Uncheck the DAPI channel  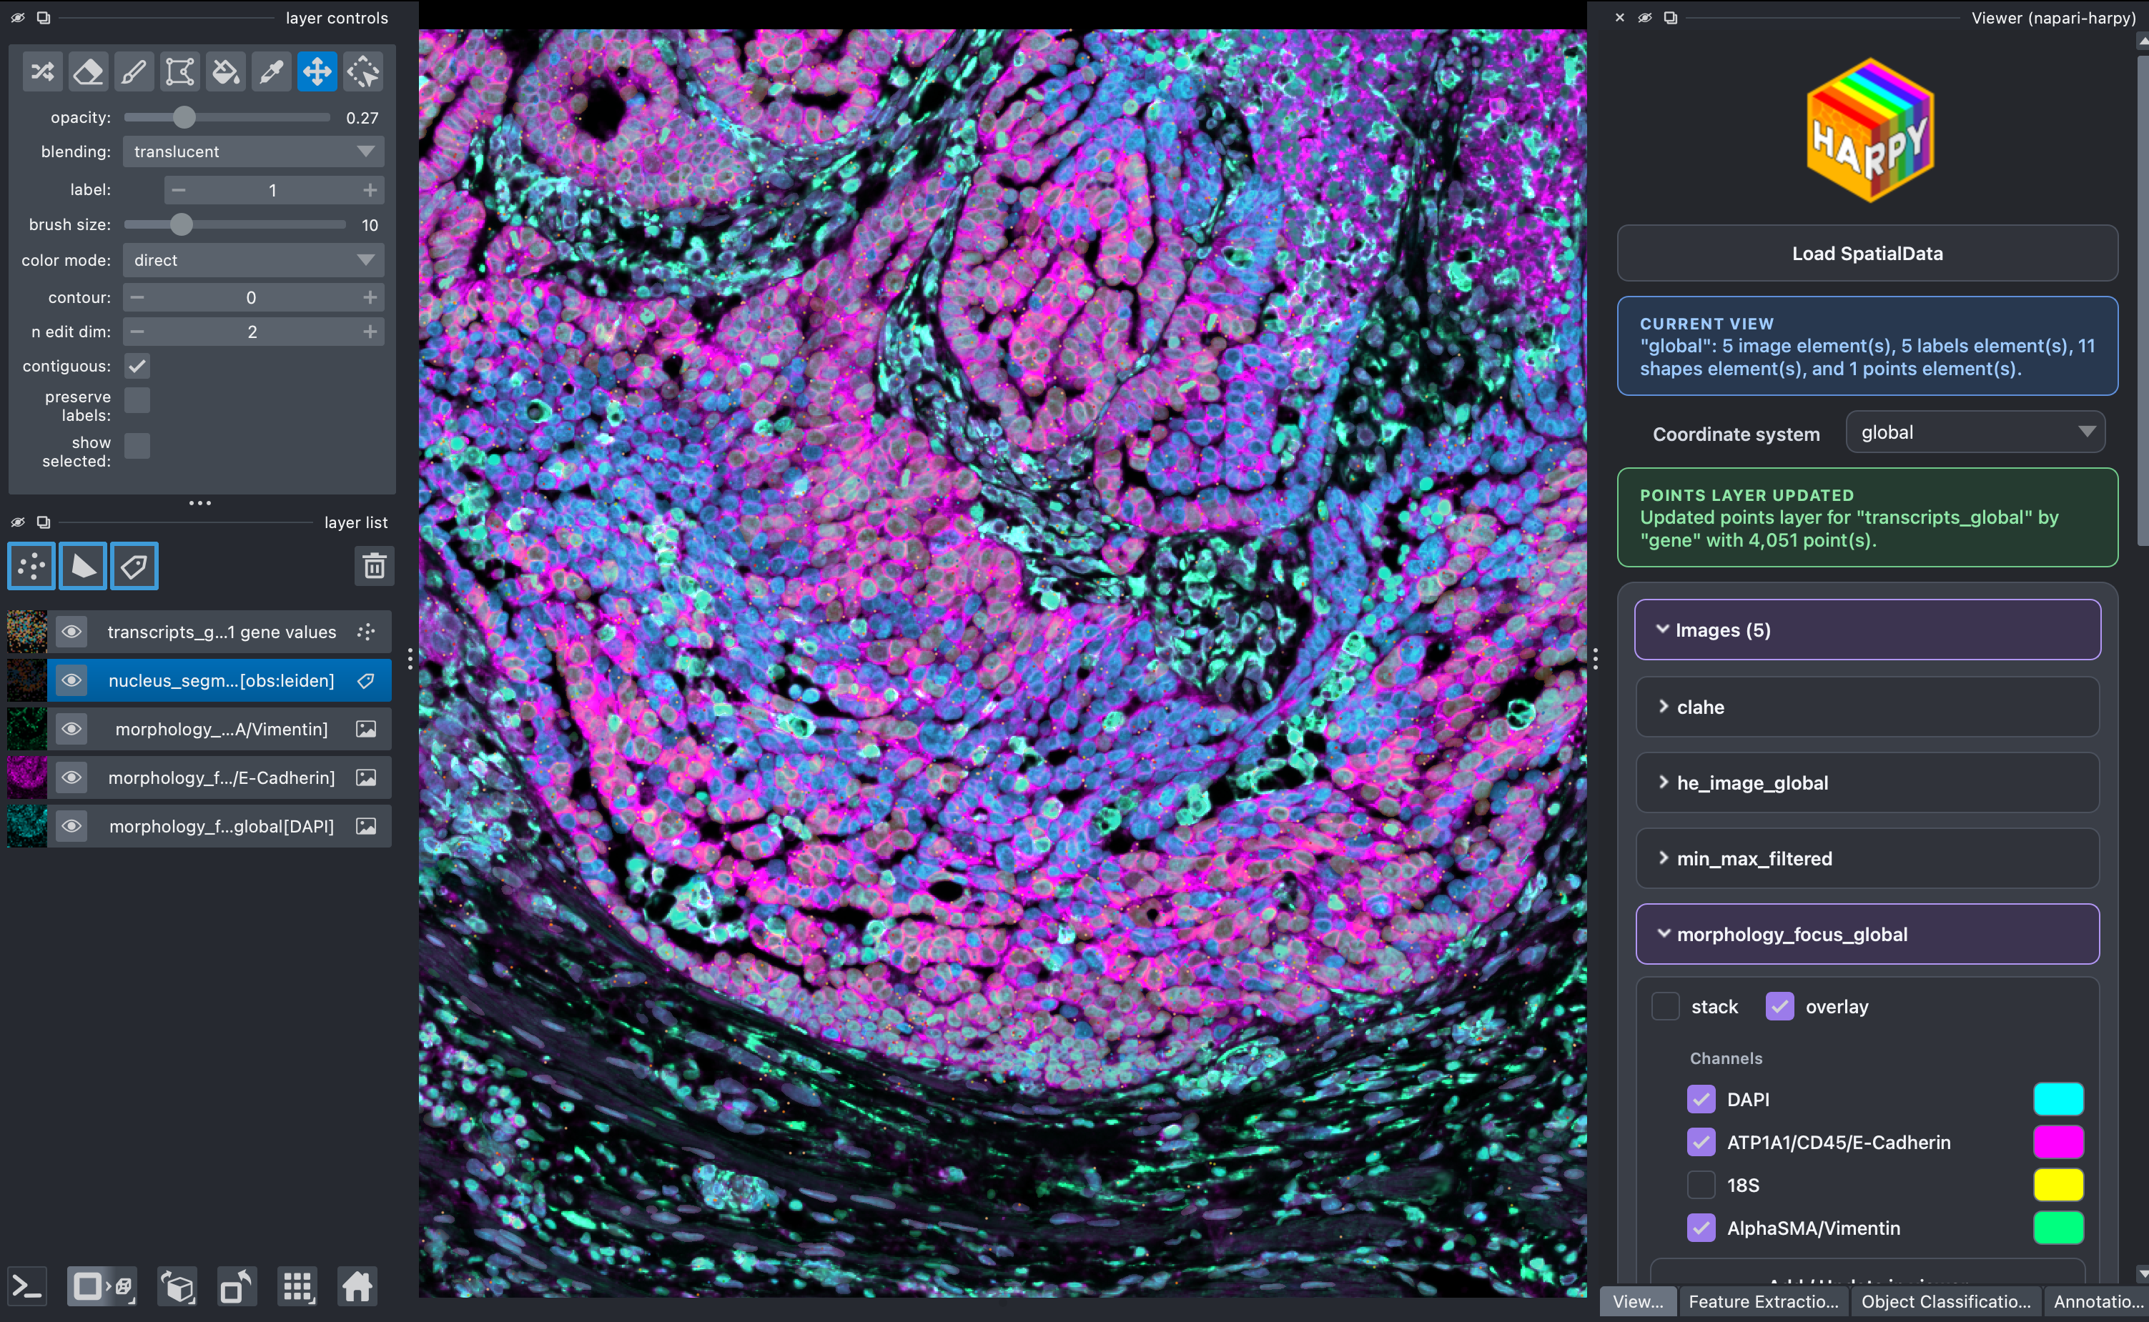coord(1701,1099)
